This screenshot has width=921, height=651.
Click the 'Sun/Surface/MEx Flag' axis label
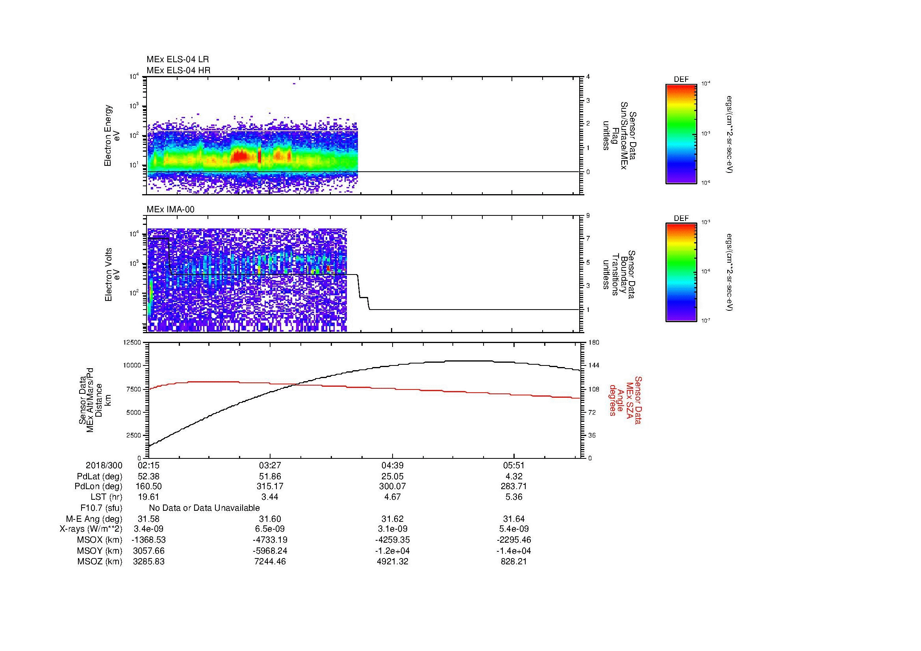(x=619, y=135)
